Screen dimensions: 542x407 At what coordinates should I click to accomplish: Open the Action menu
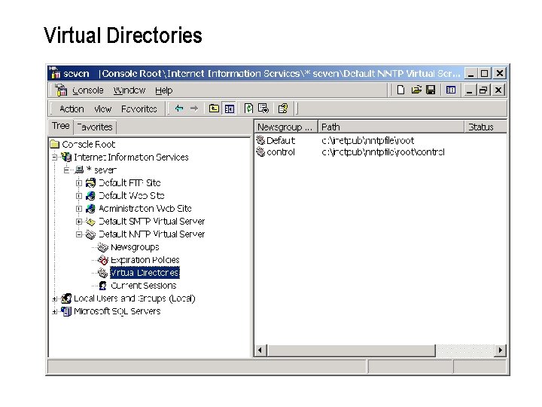pyautogui.click(x=72, y=109)
